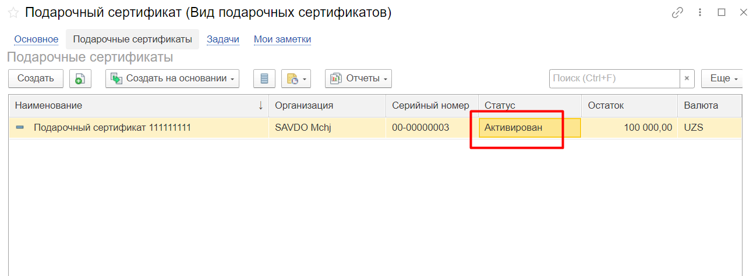Click in the Поиск search field
753x276 pixels.
click(614, 78)
